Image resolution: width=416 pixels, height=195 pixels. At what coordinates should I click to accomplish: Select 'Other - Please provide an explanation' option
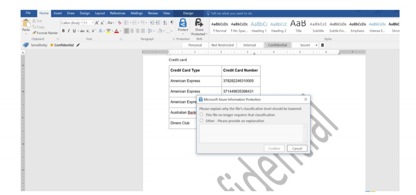[x=201, y=120]
